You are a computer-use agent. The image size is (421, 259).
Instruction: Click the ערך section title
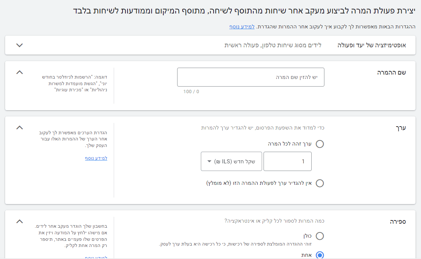point(401,128)
